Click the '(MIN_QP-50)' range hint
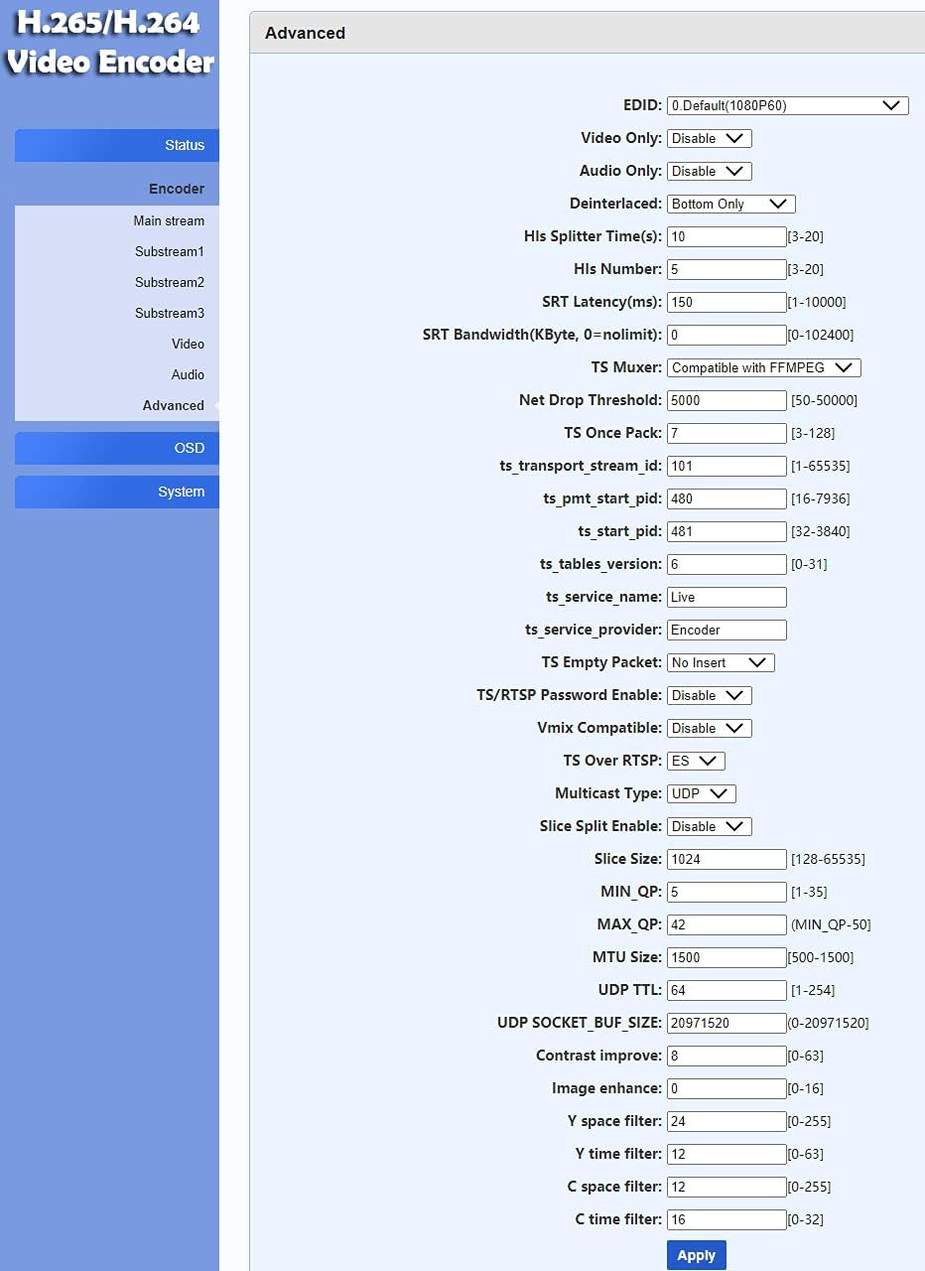925x1271 pixels. tap(831, 924)
